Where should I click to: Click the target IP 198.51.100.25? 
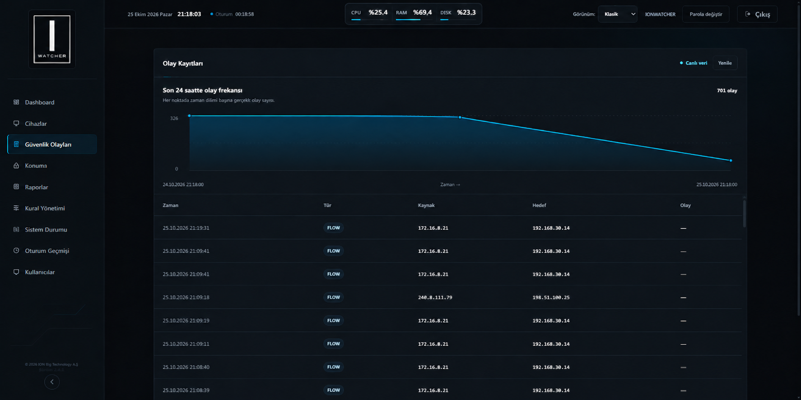[x=551, y=298]
